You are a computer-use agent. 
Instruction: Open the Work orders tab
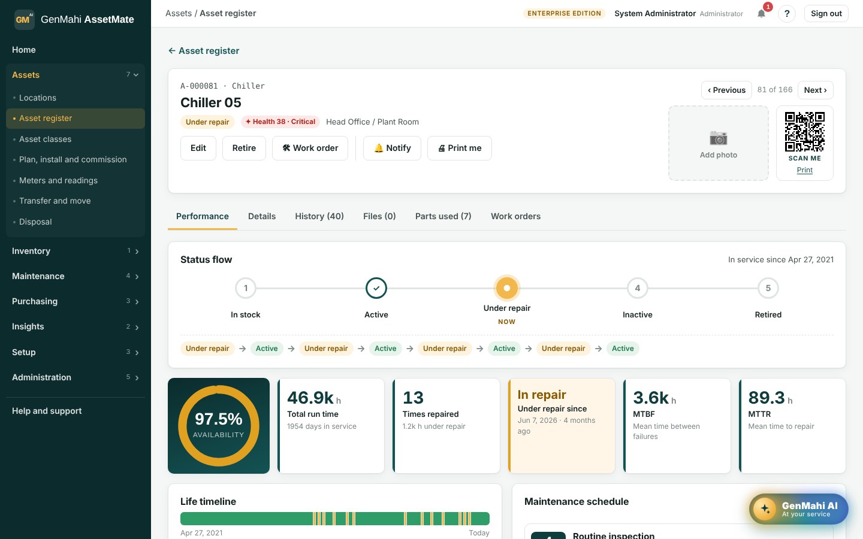pyautogui.click(x=515, y=216)
